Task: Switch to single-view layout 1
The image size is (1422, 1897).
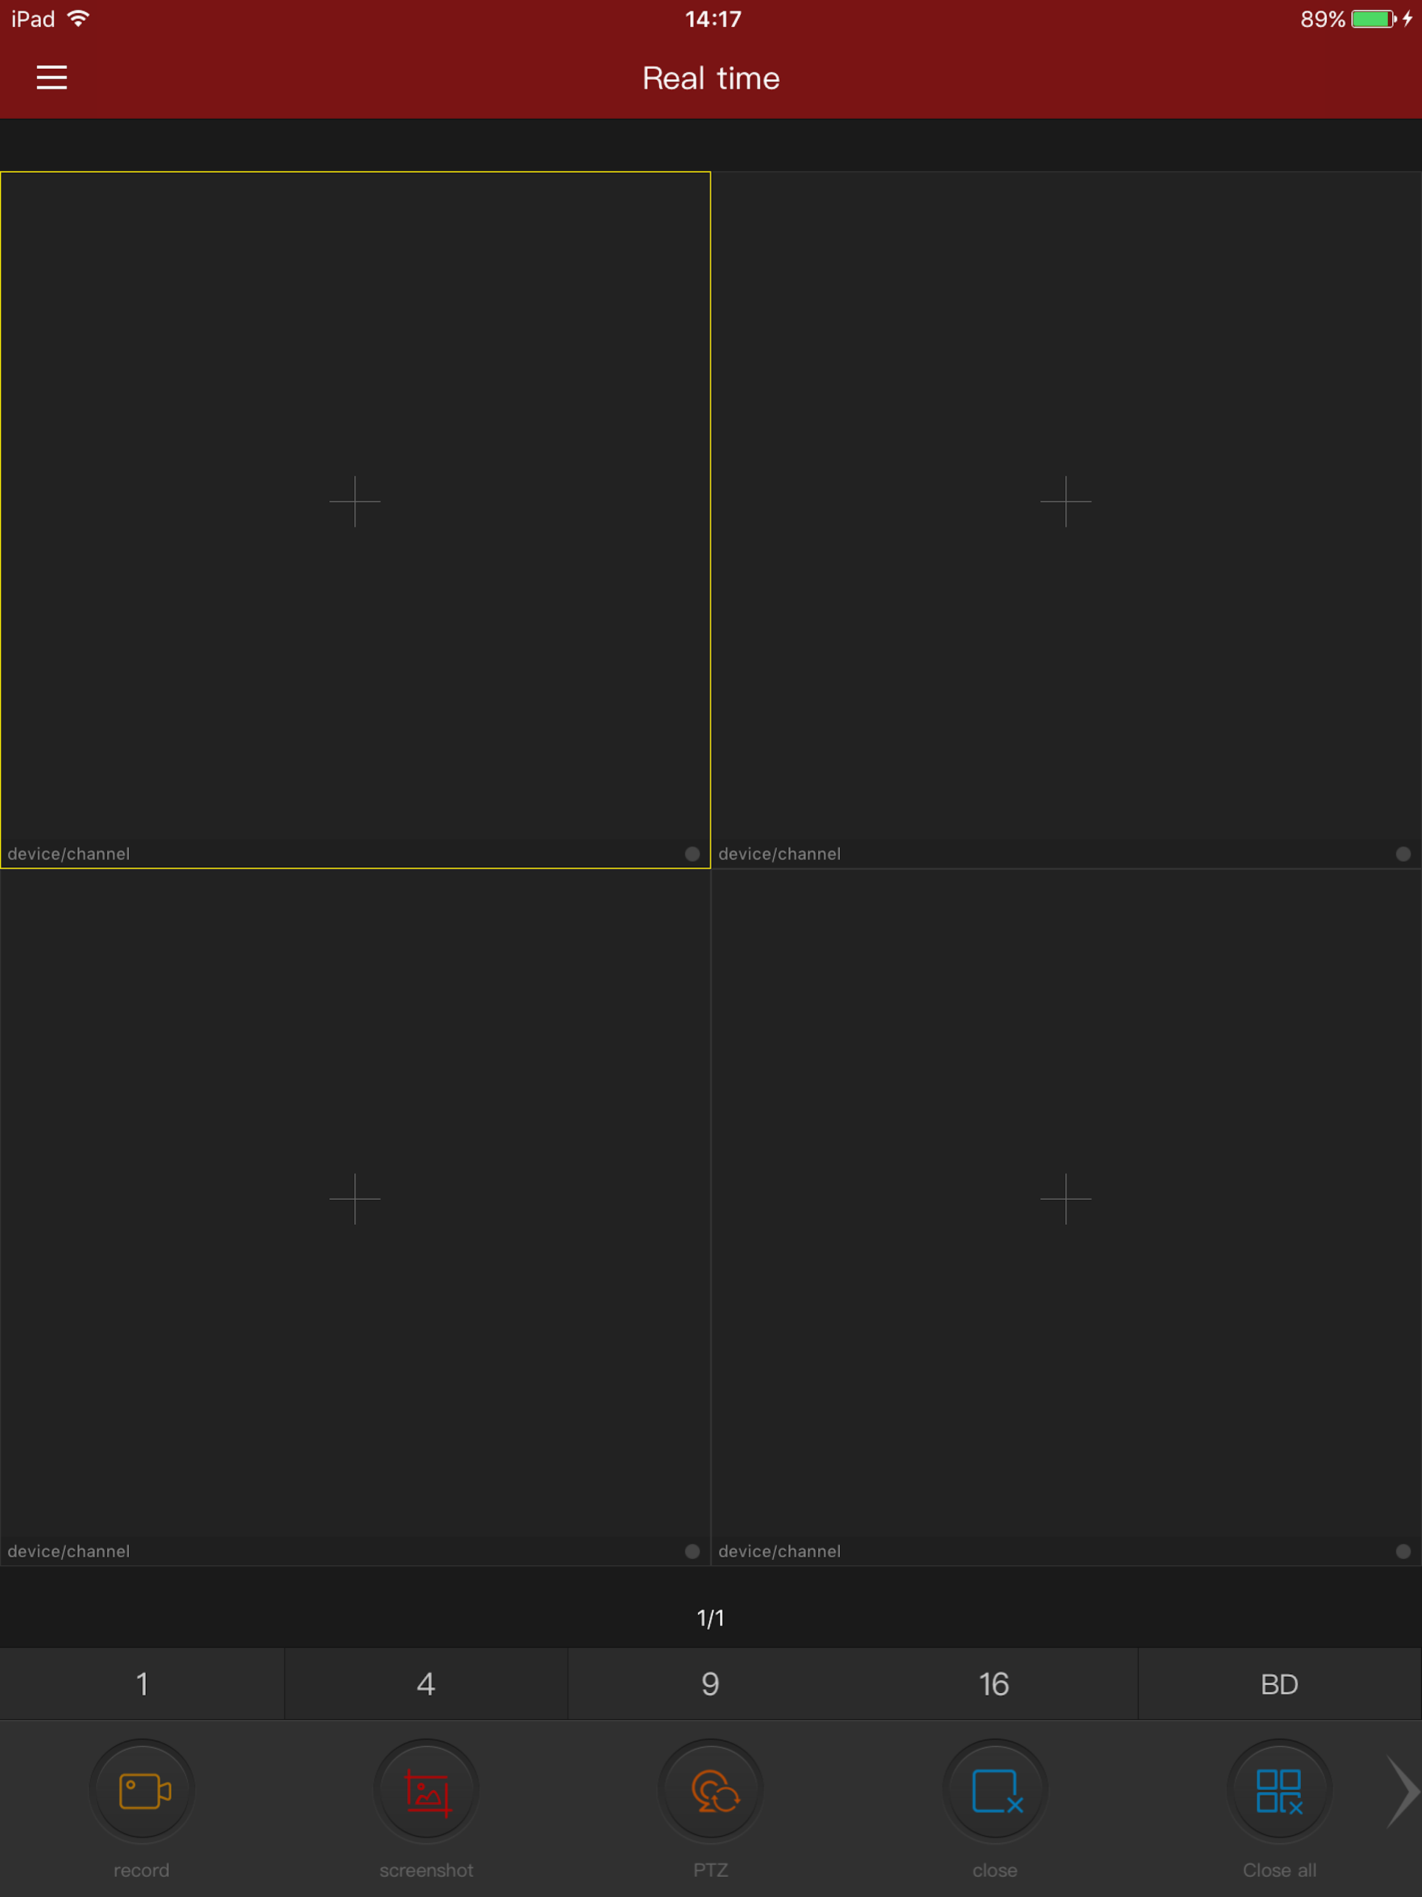Action: (142, 1683)
